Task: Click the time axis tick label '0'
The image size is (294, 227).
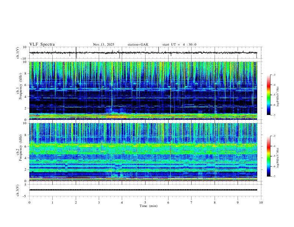Action: click(x=29, y=203)
